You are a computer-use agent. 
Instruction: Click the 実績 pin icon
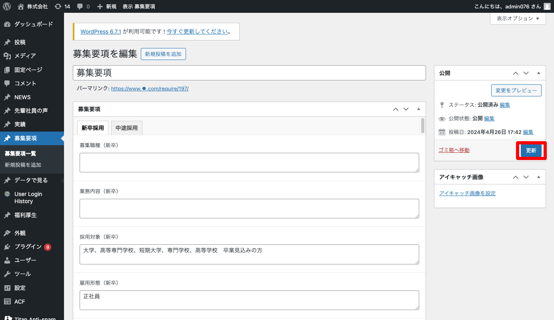click(7, 124)
